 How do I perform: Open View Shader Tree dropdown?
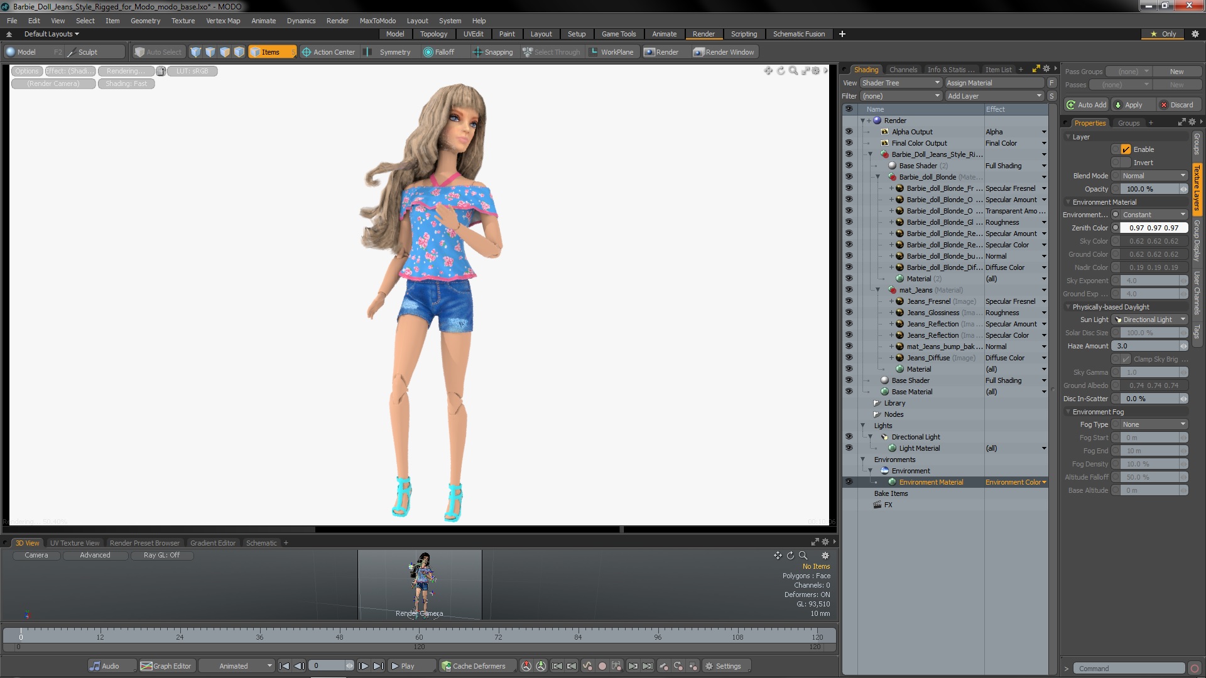point(900,83)
